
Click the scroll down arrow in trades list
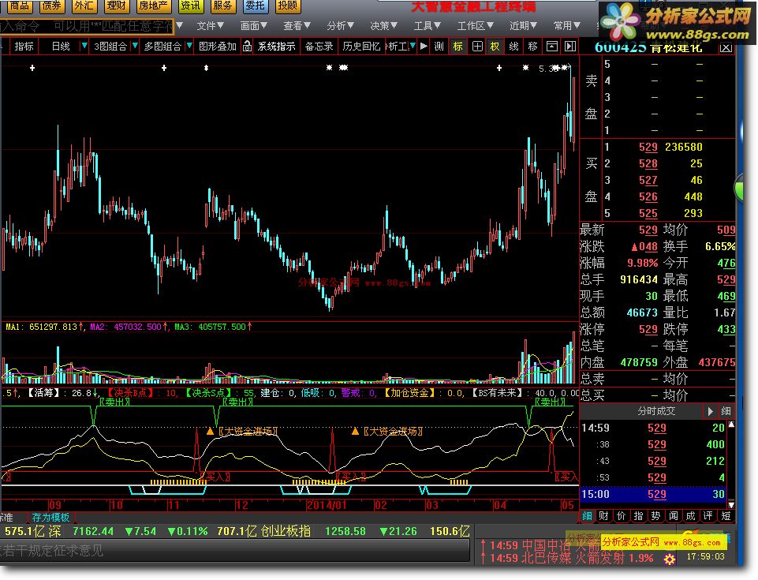click(x=731, y=505)
